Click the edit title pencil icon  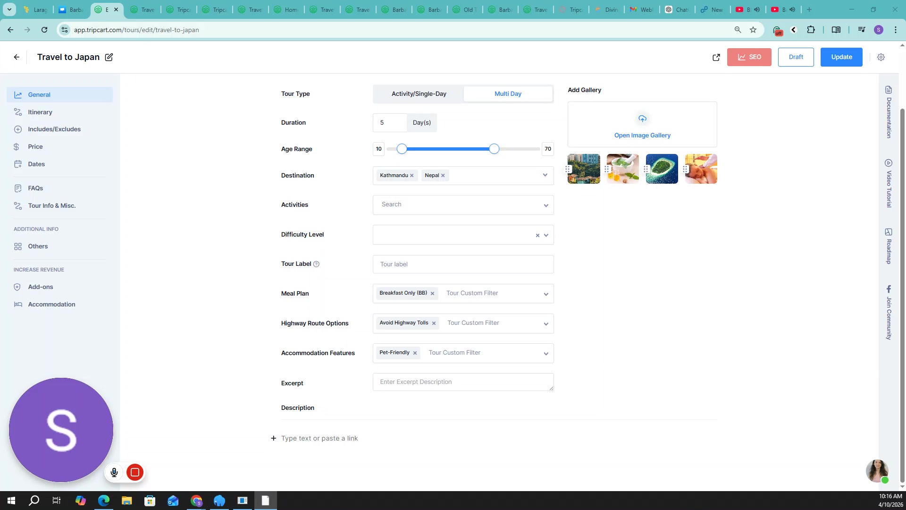109,57
